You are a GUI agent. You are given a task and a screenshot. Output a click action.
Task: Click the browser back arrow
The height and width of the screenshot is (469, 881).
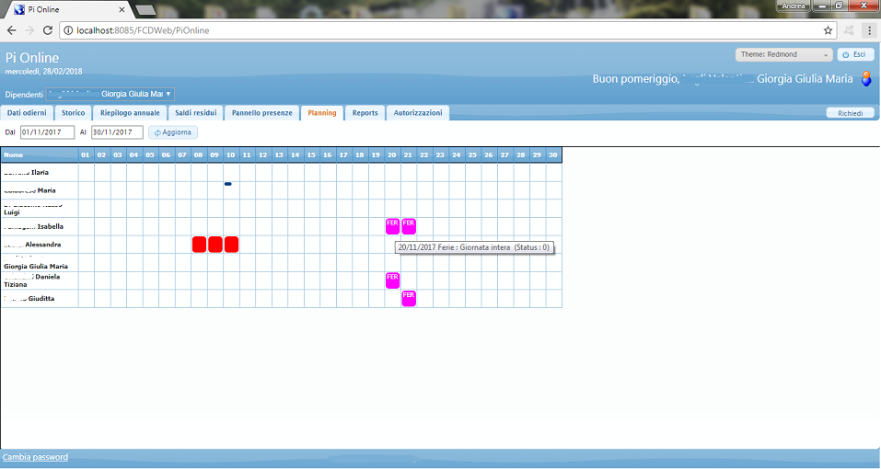[x=11, y=30]
